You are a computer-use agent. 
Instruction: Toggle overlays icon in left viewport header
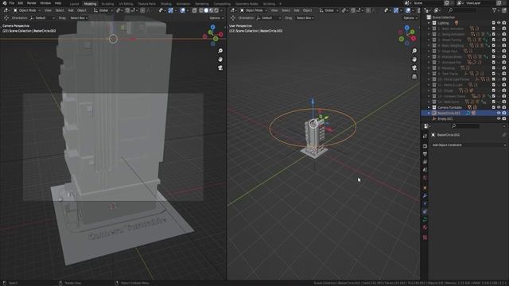click(x=183, y=10)
